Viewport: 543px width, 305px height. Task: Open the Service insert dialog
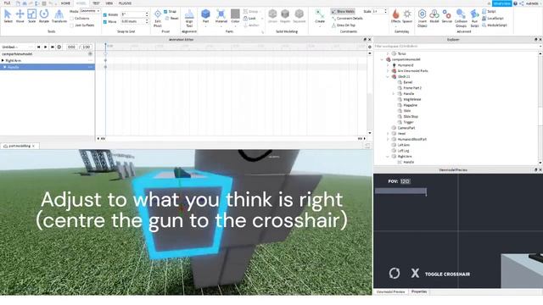tap(447, 16)
